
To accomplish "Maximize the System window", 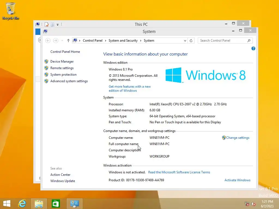I will 241,30.
